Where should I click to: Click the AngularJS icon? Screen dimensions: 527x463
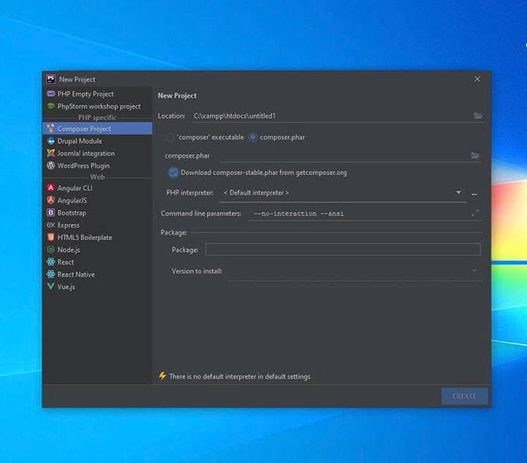[x=51, y=200]
